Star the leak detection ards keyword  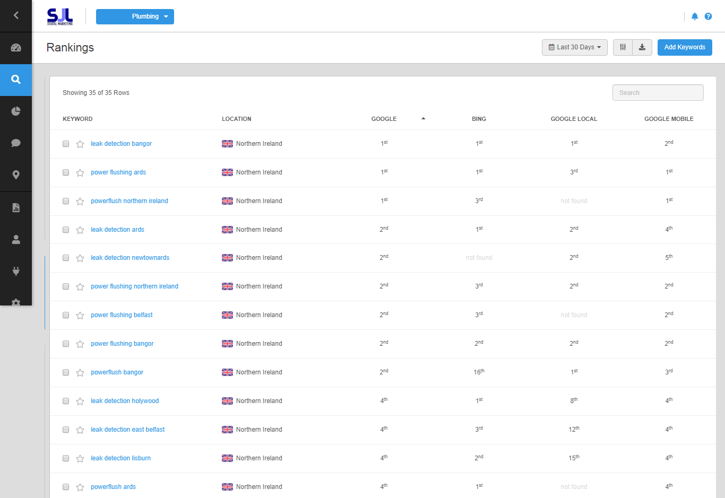[80, 230]
